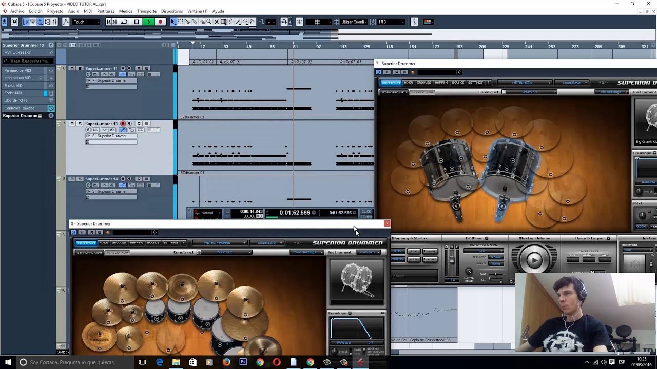Click the Stop transport button

tap(137, 22)
